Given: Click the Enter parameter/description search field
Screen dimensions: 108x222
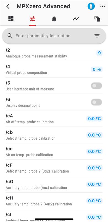Looking at the screenshot, I should pos(54,36).
